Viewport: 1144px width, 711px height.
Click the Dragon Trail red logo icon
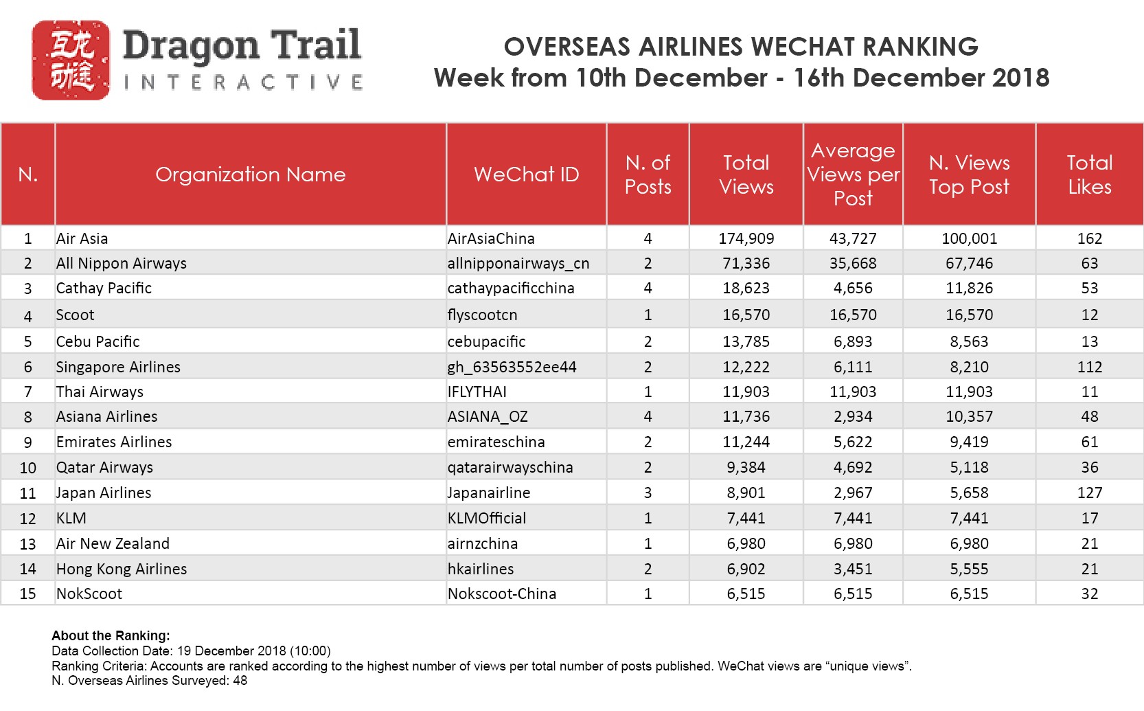[71, 60]
